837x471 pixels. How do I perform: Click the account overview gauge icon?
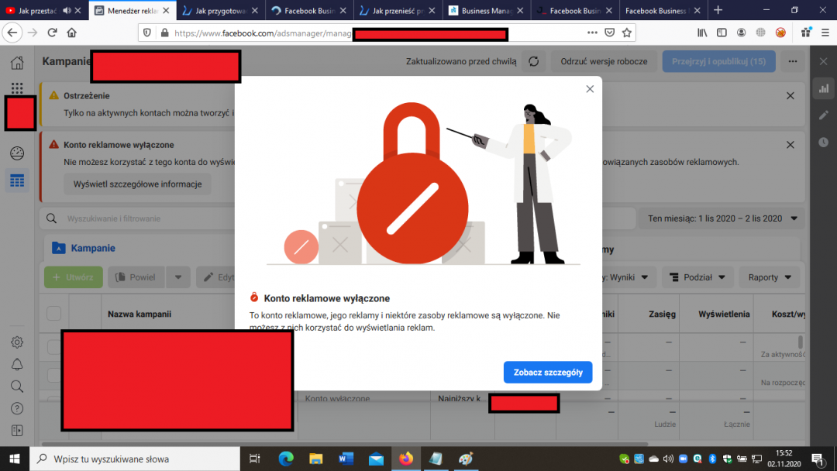[17, 153]
